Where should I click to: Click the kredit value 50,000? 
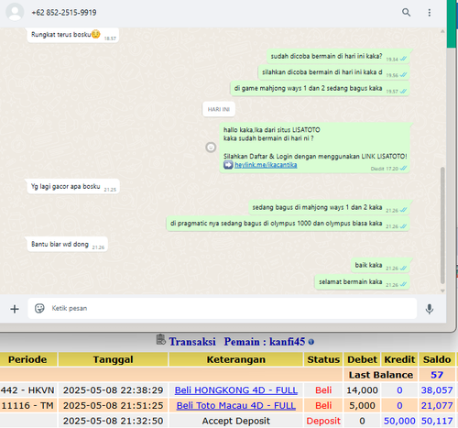[x=399, y=421]
